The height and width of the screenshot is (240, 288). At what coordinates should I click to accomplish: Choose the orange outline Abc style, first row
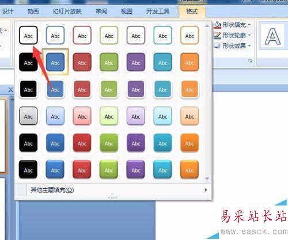190,35
